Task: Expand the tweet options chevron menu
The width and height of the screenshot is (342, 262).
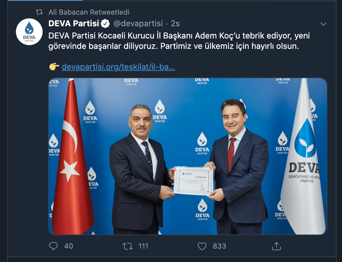Action: (x=323, y=24)
